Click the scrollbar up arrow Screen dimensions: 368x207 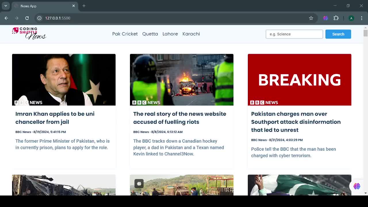[365, 27]
